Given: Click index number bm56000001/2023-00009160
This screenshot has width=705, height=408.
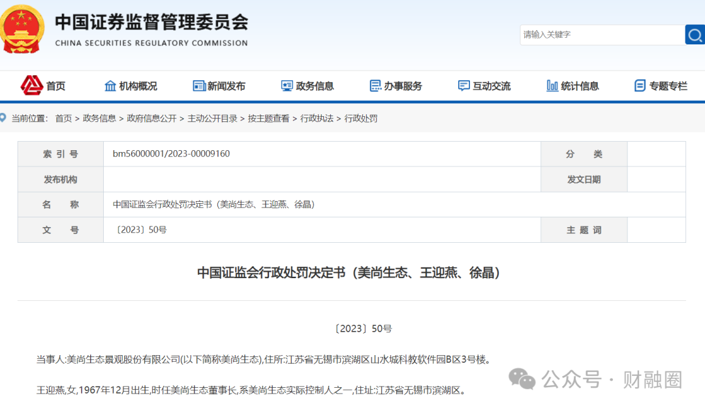Looking at the screenshot, I should (171, 154).
